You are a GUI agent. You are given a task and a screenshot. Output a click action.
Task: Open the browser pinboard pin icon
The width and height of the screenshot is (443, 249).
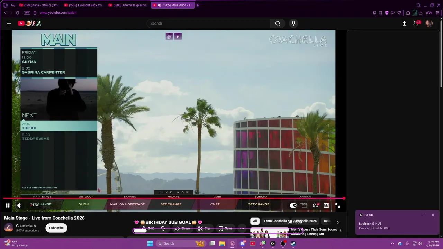(374, 13)
